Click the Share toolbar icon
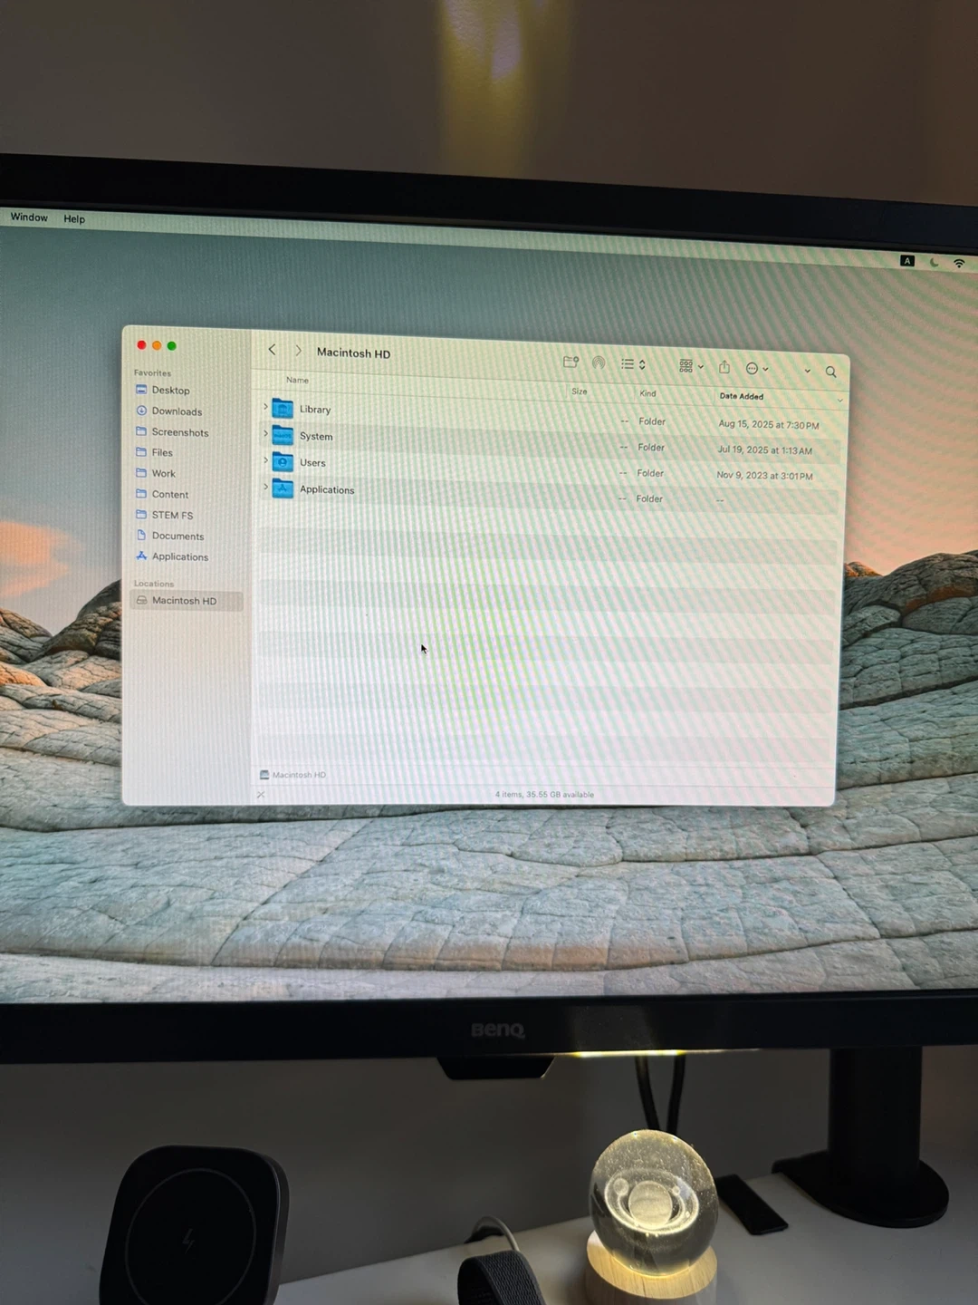Viewport: 978px width, 1305px height. click(724, 367)
